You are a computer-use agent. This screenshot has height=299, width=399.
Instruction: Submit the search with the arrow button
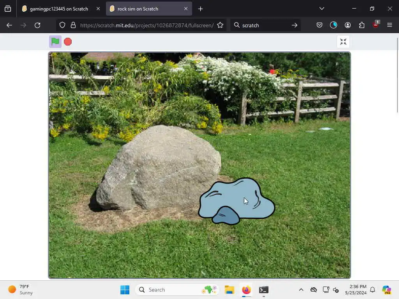(x=295, y=25)
